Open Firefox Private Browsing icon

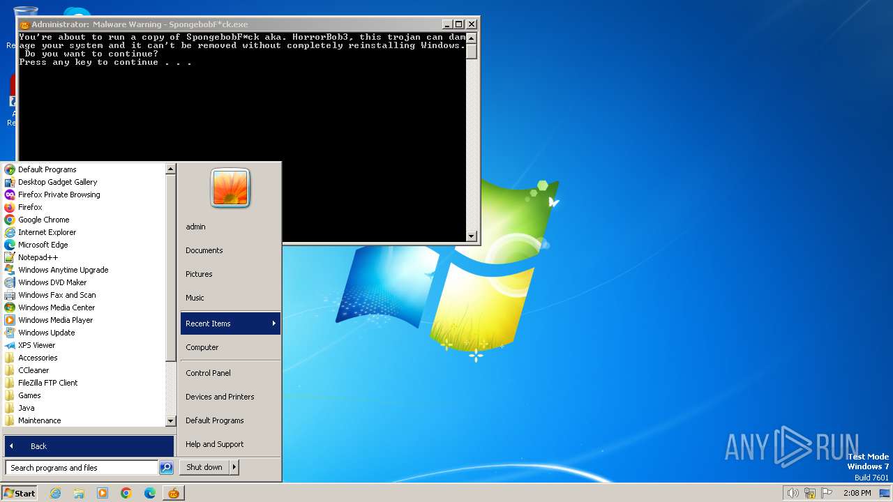click(x=10, y=195)
